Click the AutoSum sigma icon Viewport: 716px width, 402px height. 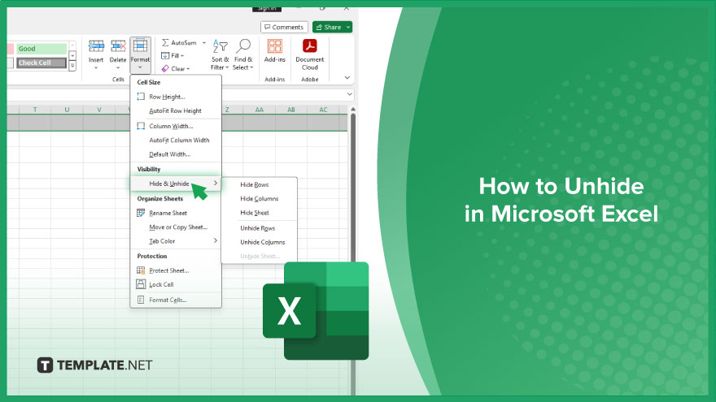click(x=165, y=42)
